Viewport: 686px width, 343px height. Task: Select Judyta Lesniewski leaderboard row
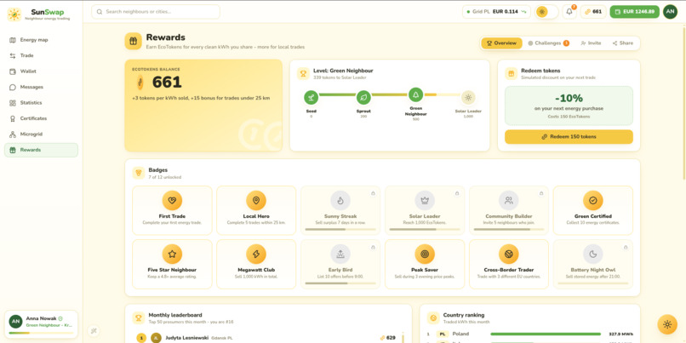(268, 338)
